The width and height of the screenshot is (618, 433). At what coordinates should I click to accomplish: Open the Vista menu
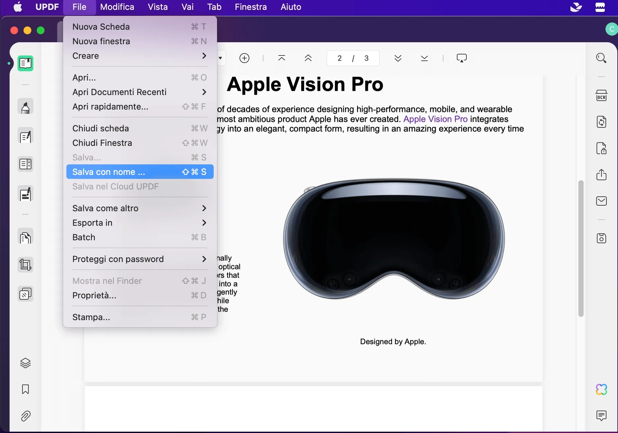click(x=158, y=7)
